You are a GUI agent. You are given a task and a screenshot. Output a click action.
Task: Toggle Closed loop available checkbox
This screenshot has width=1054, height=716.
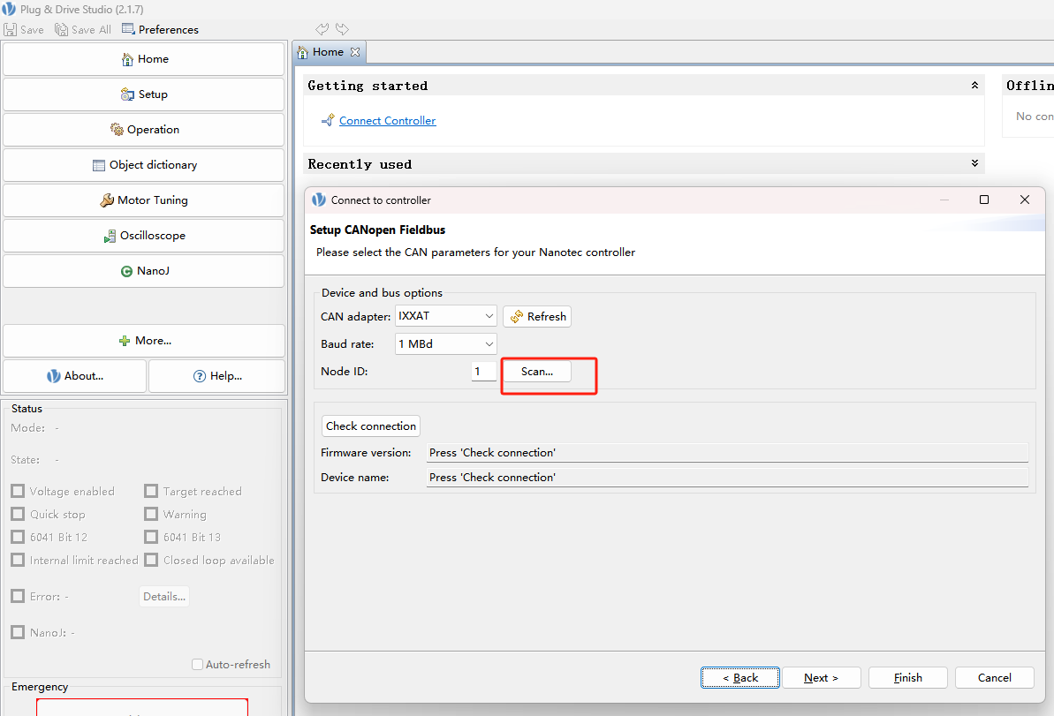(151, 560)
